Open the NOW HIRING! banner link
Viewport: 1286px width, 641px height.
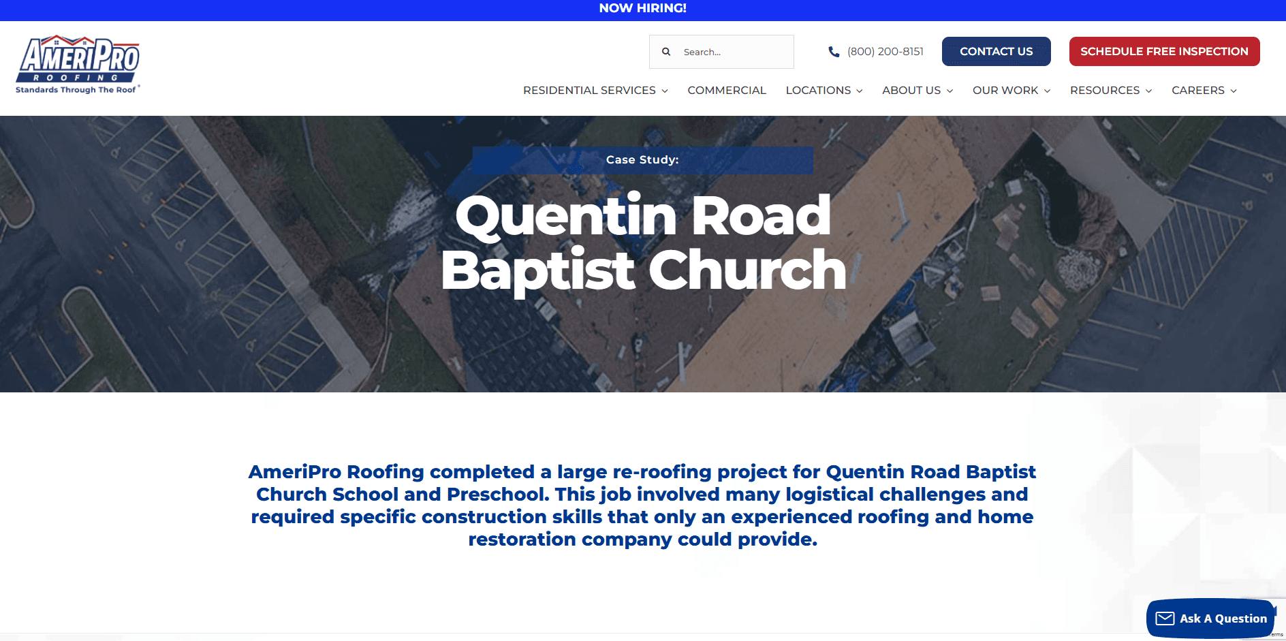click(643, 8)
